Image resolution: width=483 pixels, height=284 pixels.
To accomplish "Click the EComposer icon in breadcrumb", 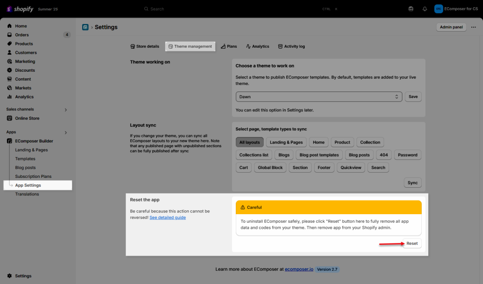I will pos(85,27).
